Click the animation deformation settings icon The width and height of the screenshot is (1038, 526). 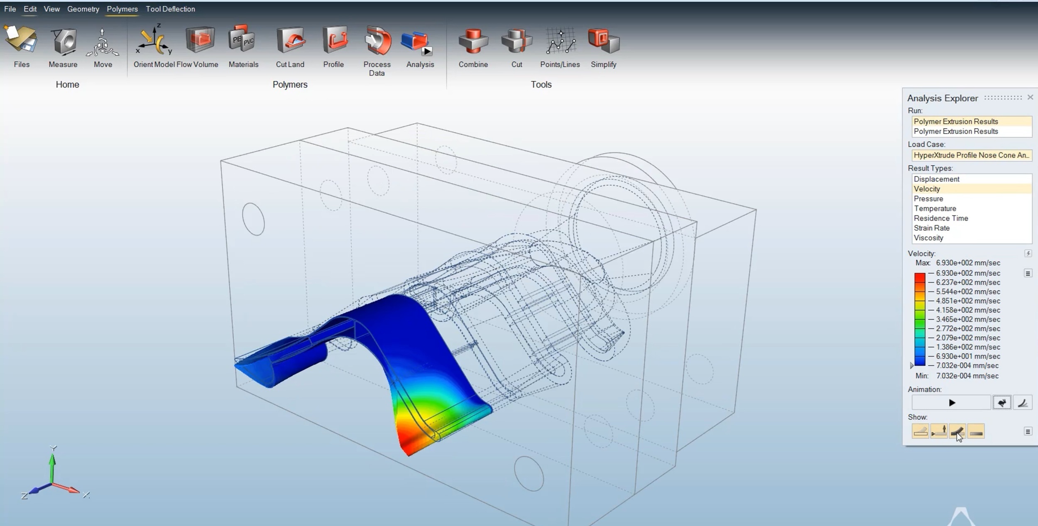1022,403
